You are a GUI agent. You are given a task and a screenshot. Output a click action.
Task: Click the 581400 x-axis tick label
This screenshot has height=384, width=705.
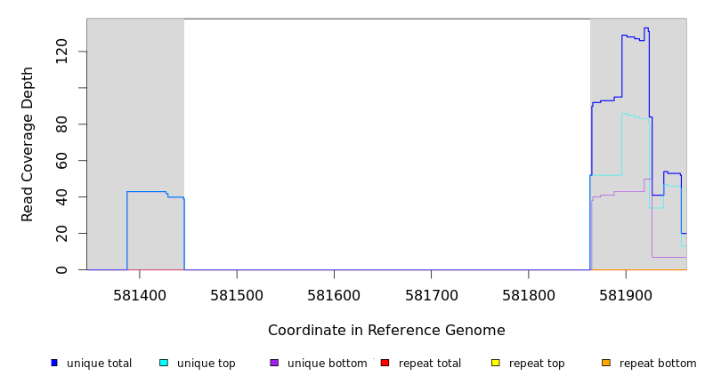click(x=140, y=295)
